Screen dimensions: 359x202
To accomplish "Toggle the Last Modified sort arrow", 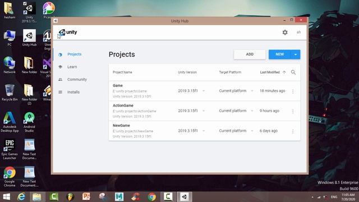I will (284, 72).
